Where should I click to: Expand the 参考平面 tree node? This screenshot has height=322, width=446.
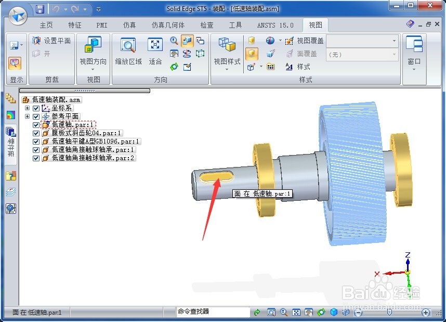point(28,116)
